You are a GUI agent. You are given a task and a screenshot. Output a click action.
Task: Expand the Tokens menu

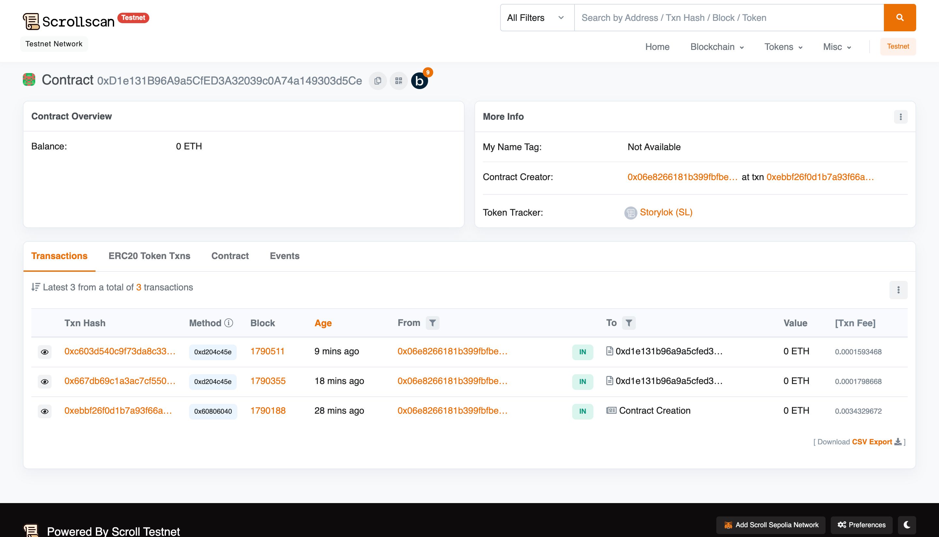coord(783,47)
